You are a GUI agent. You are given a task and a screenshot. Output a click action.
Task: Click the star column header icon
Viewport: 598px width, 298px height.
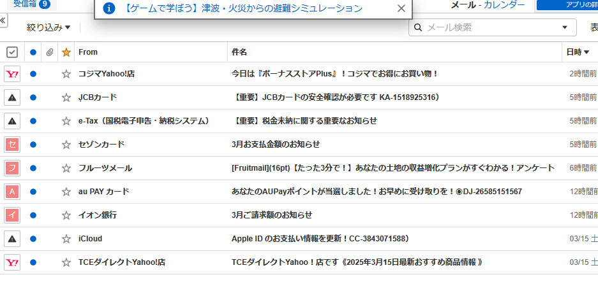(66, 52)
